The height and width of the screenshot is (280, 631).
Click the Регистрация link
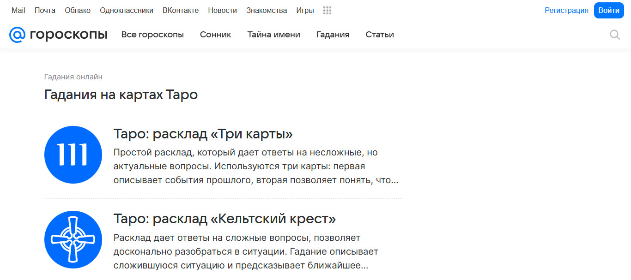(566, 10)
